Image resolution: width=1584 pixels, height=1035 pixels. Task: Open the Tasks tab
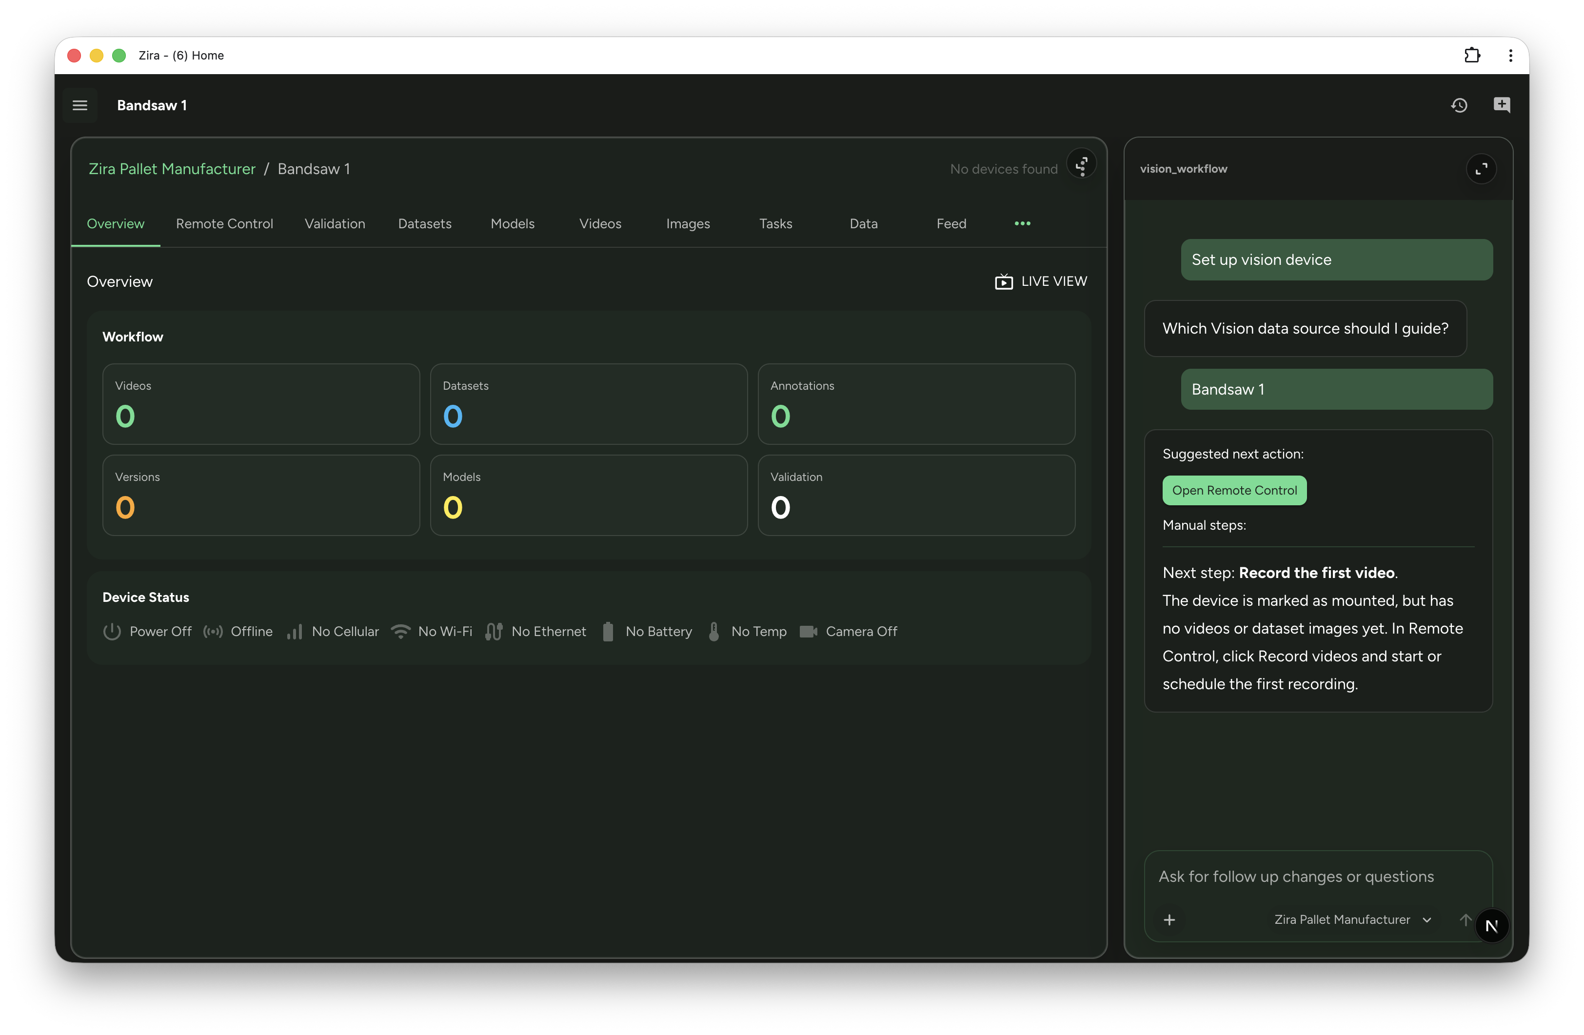[x=776, y=224]
